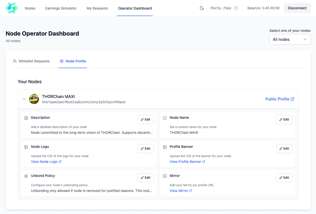This screenshot has height=214, width=316.
Task: Click the Node Operator Dashboard heading
Action: point(42,34)
